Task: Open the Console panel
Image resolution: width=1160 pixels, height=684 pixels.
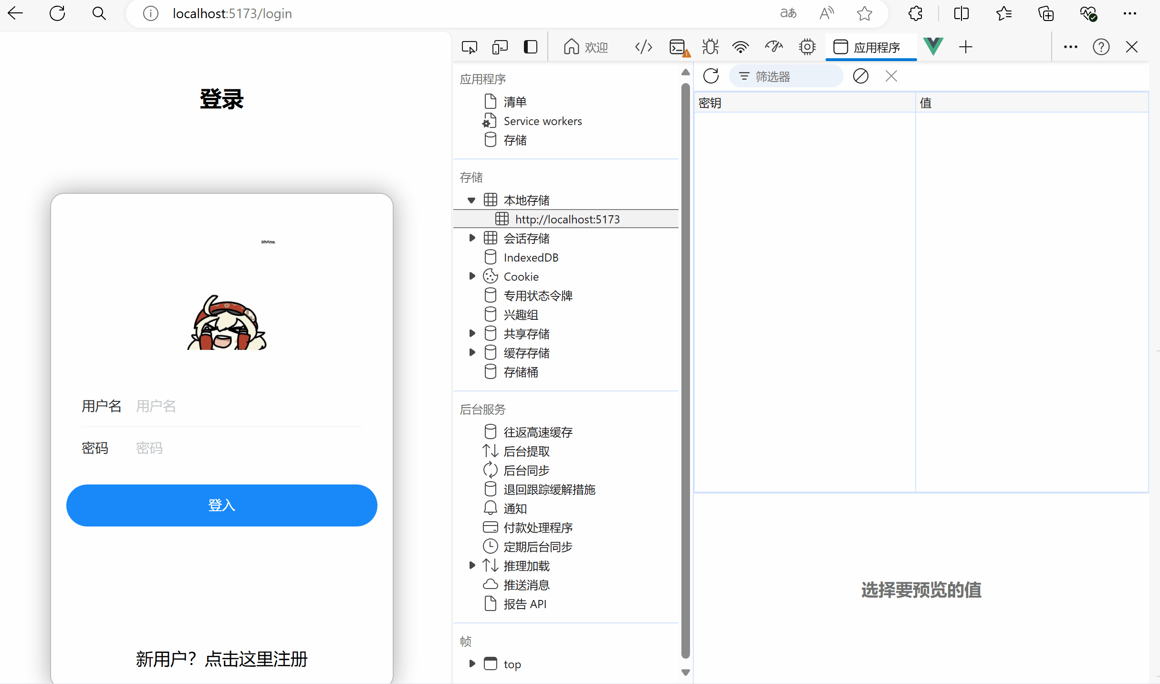Action: [678, 47]
